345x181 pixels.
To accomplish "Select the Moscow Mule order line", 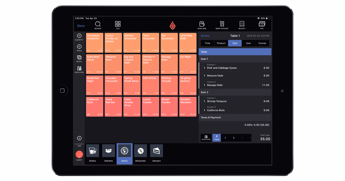I will 235,76.
